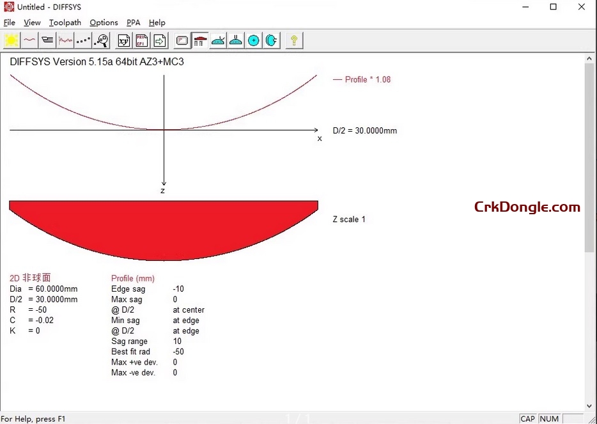Open the PPA menu
The image size is (597, 424).
pyautogui.click(x=133, y=22)
